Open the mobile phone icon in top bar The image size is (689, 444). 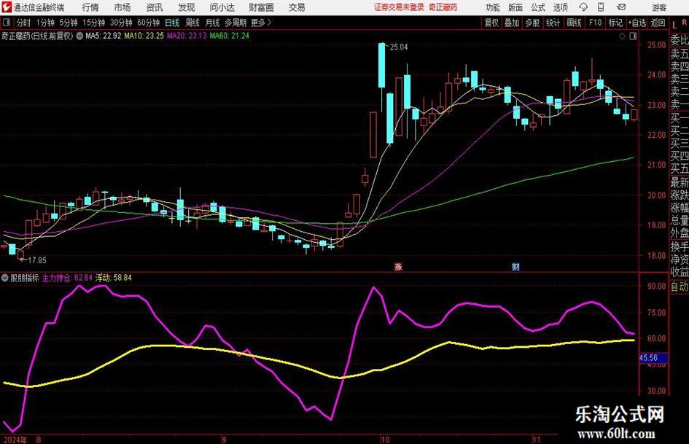click(601, 7)
